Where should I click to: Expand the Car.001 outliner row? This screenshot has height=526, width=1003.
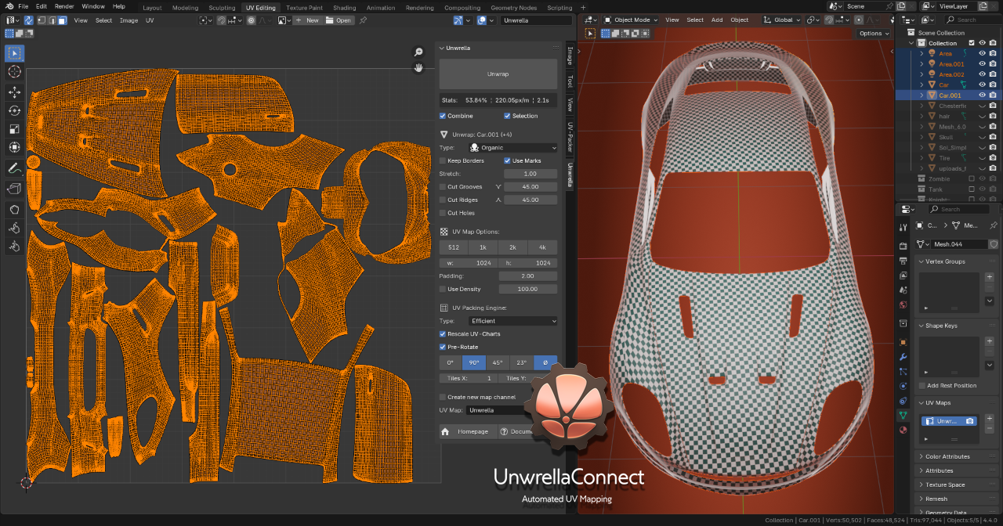[922, 95]
